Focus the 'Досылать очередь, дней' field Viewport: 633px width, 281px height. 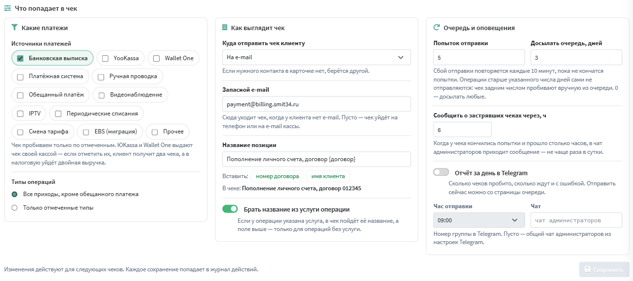(577, 57)
